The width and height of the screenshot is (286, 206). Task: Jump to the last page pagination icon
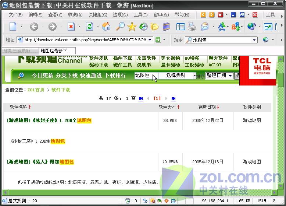[174, 98]
